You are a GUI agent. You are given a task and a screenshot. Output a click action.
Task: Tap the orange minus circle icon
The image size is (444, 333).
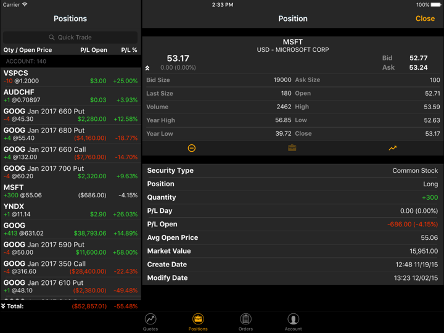191,148
